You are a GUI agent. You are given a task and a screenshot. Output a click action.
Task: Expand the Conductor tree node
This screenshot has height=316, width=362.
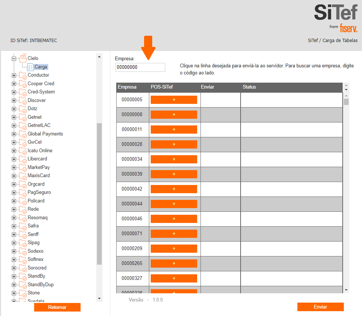click(14, 76)
